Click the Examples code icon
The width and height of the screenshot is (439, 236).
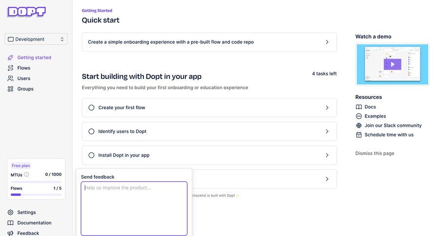[x=359, y=116]
